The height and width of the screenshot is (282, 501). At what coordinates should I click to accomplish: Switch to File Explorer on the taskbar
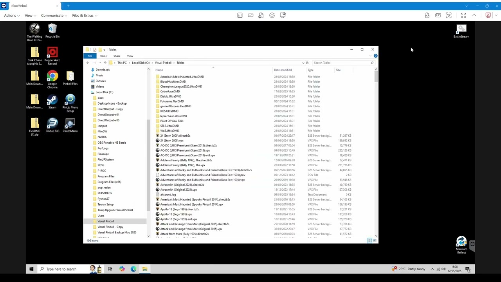[145, 269]
